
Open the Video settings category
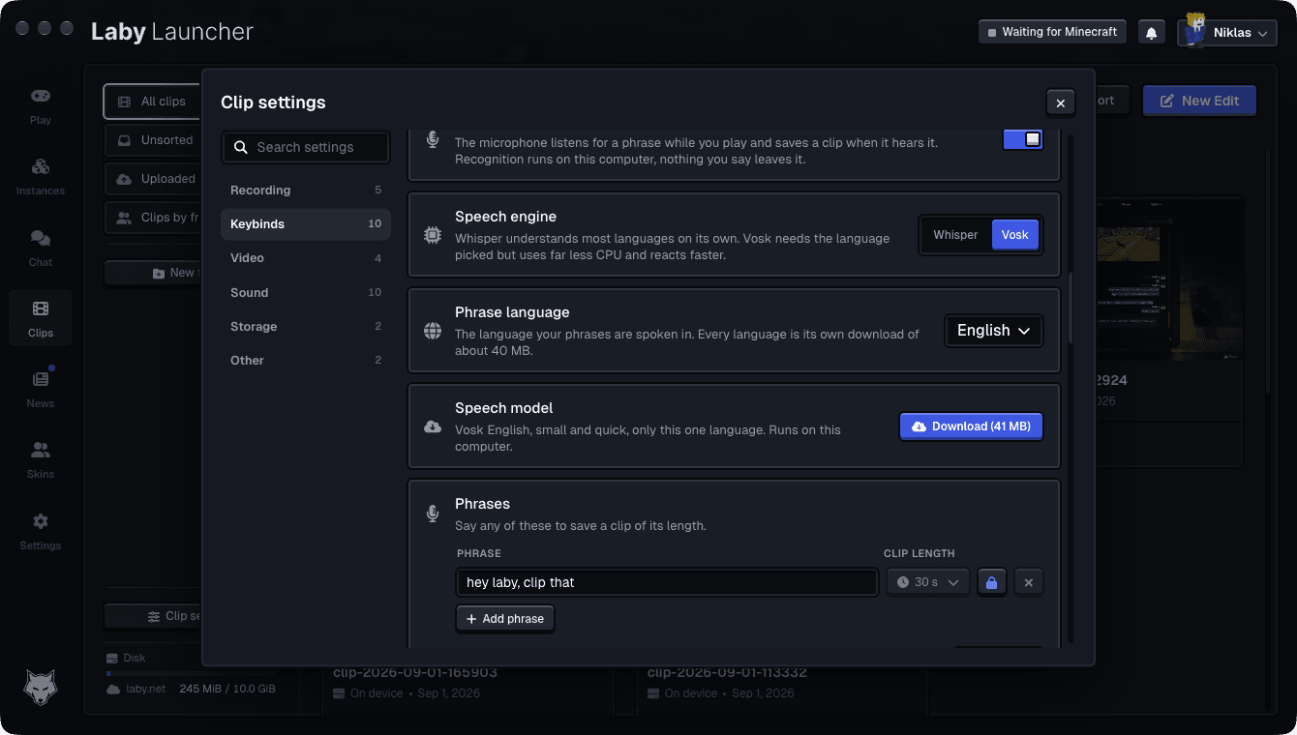click(306, 258)
